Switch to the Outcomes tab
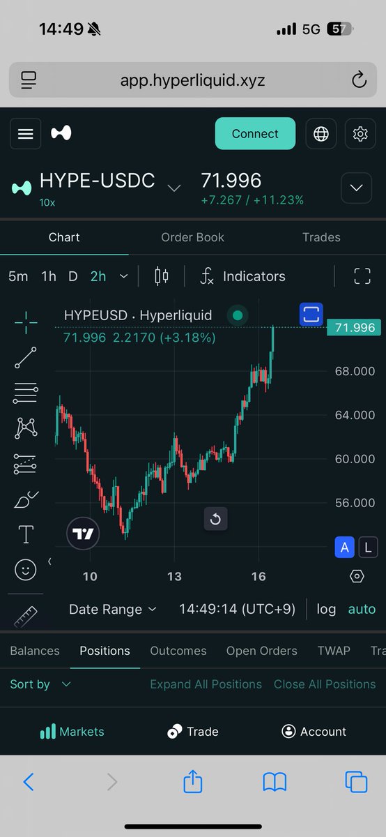This screenshot has width=386, height=837. (x=178, y=651)
